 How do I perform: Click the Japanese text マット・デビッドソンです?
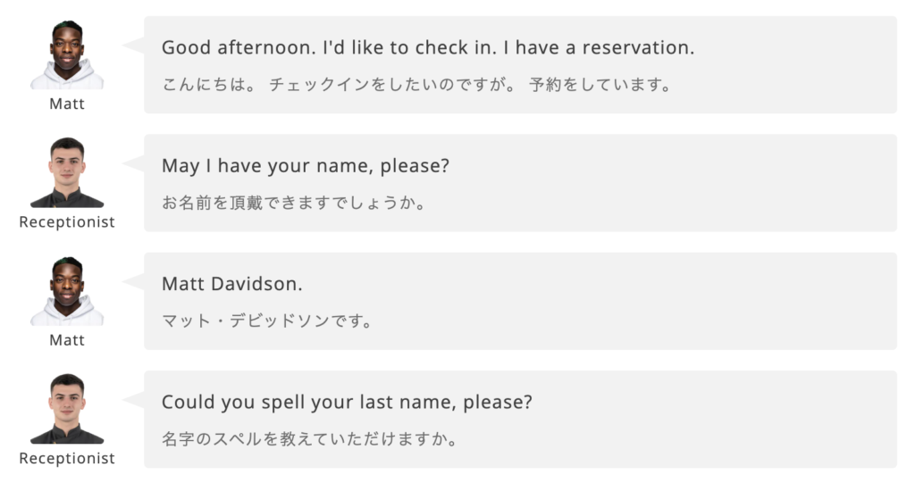pyautogui.click(x=266, y=321)
